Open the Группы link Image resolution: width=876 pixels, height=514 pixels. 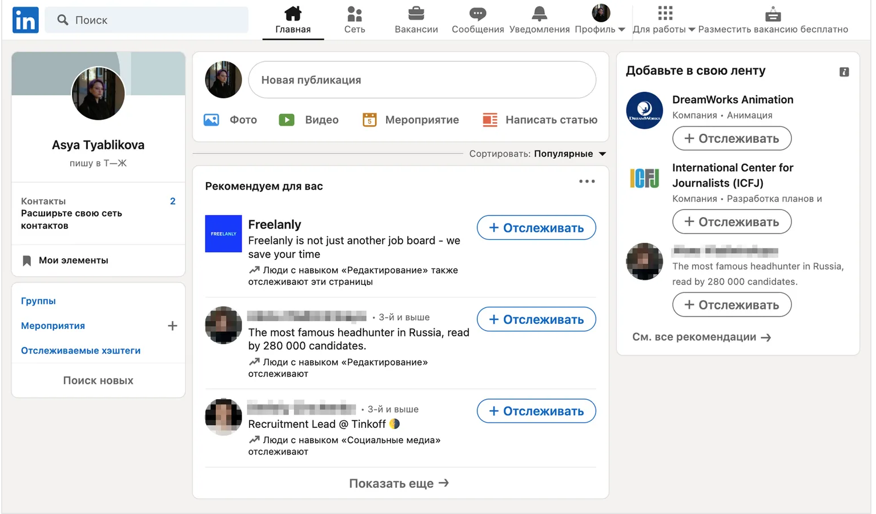click(38, 301)
